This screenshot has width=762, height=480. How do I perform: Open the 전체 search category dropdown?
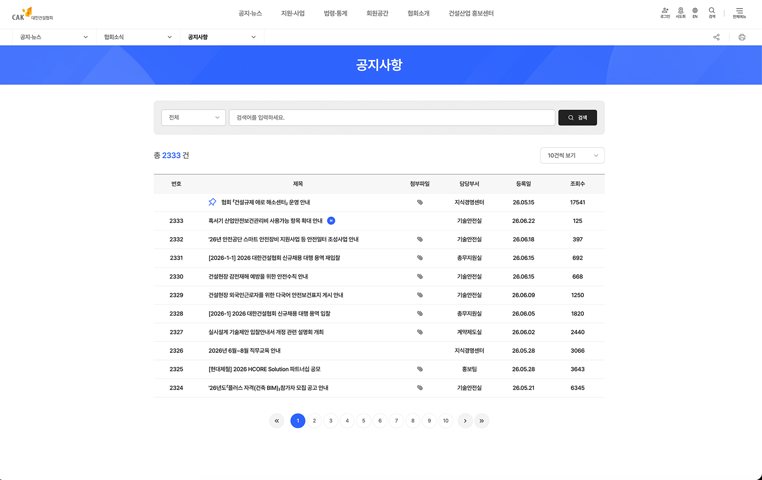[x=193, y=118]
